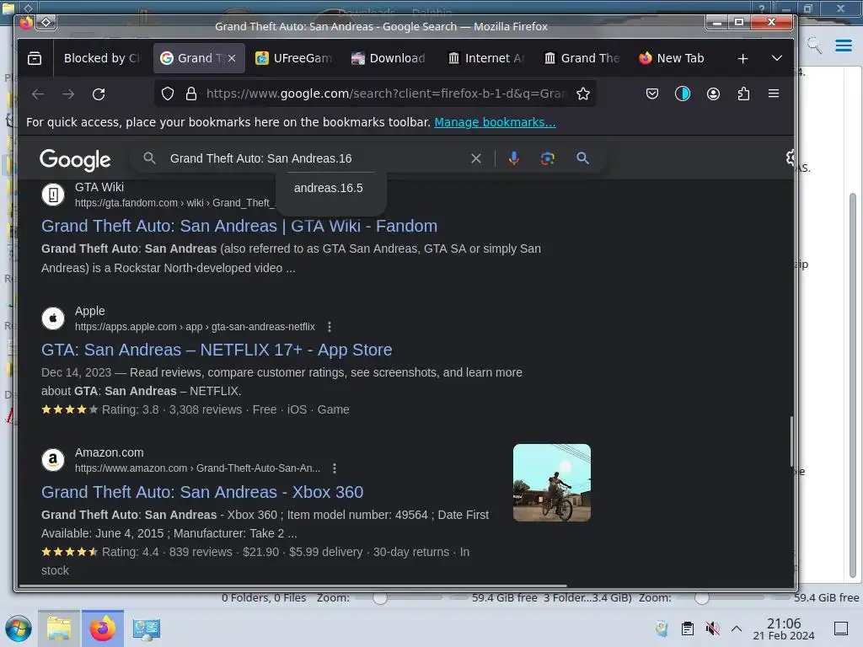Click Dolphin search magnifier icon
The width and height of the screenshot is (863, 647).
pyautogui.click(x=815, y=45)
